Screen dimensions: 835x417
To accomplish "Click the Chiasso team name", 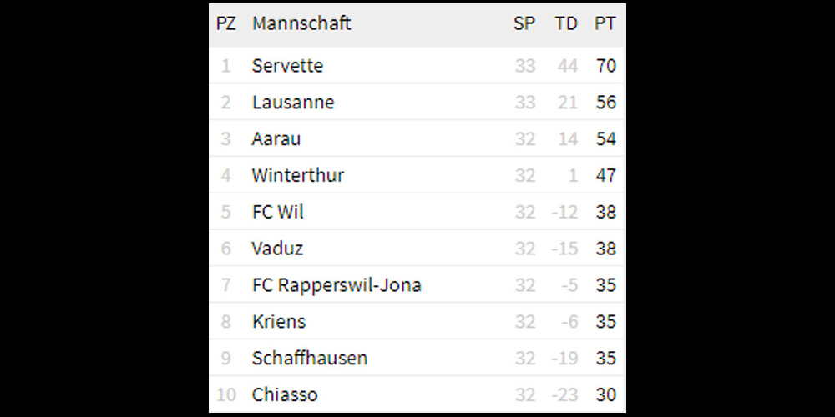I will click(x=285, y=394).
